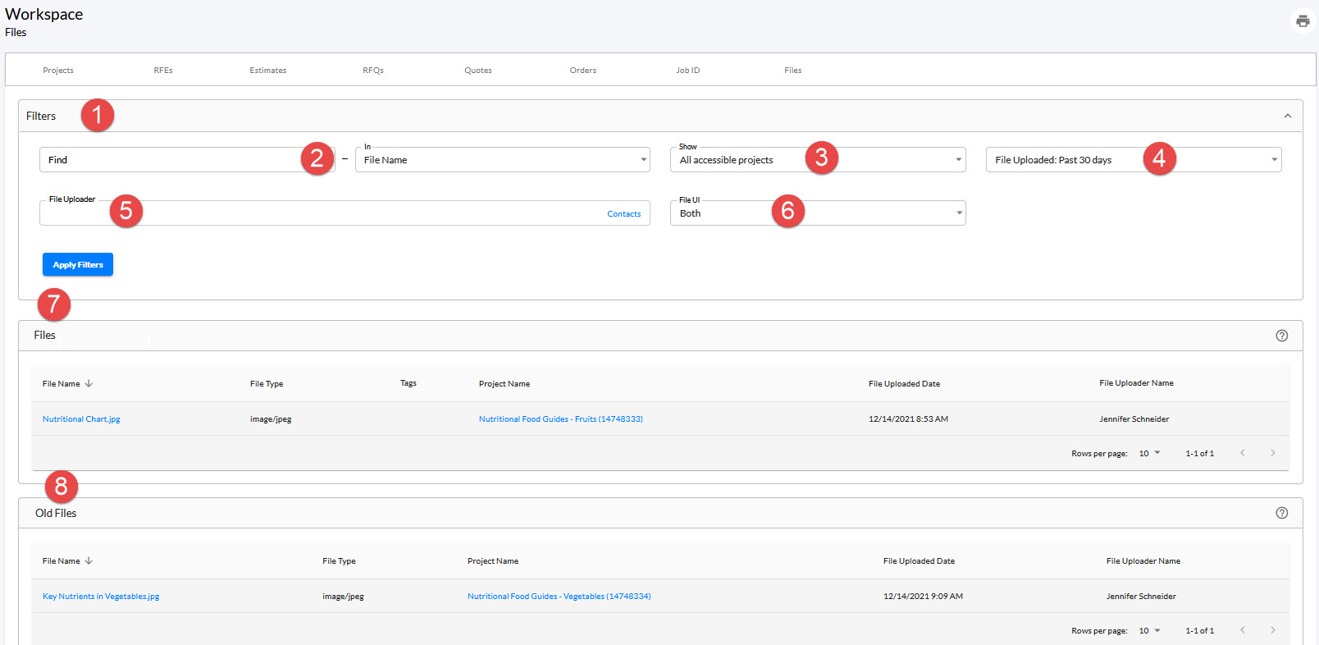
Task: Sort Files table by File Name arrow
Action: [x=89, y=383]
